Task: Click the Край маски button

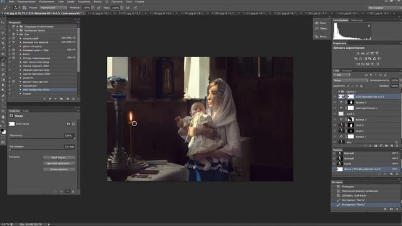Action: tap(59, 158)
